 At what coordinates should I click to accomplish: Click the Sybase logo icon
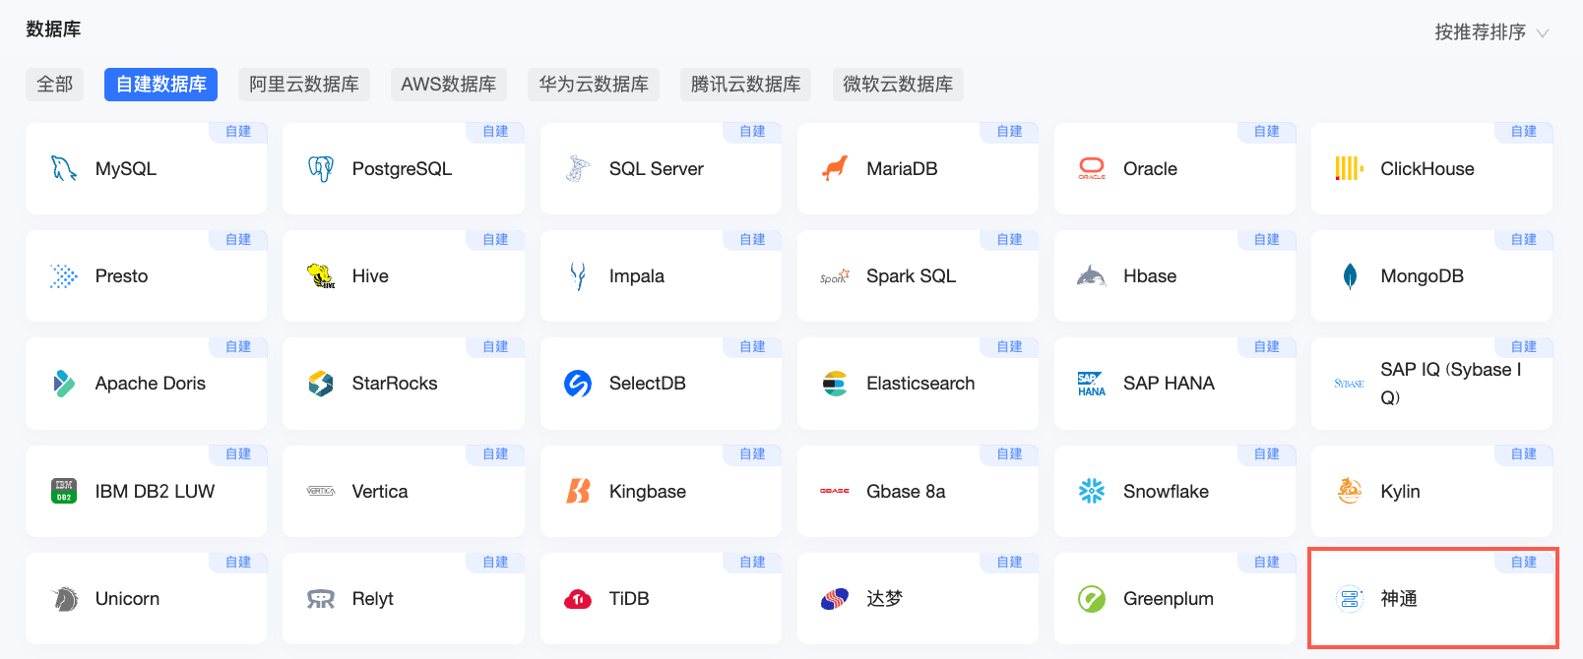tap(1349, 384)
